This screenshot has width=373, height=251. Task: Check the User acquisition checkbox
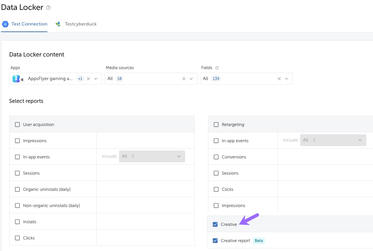click(x=18, y=125)
